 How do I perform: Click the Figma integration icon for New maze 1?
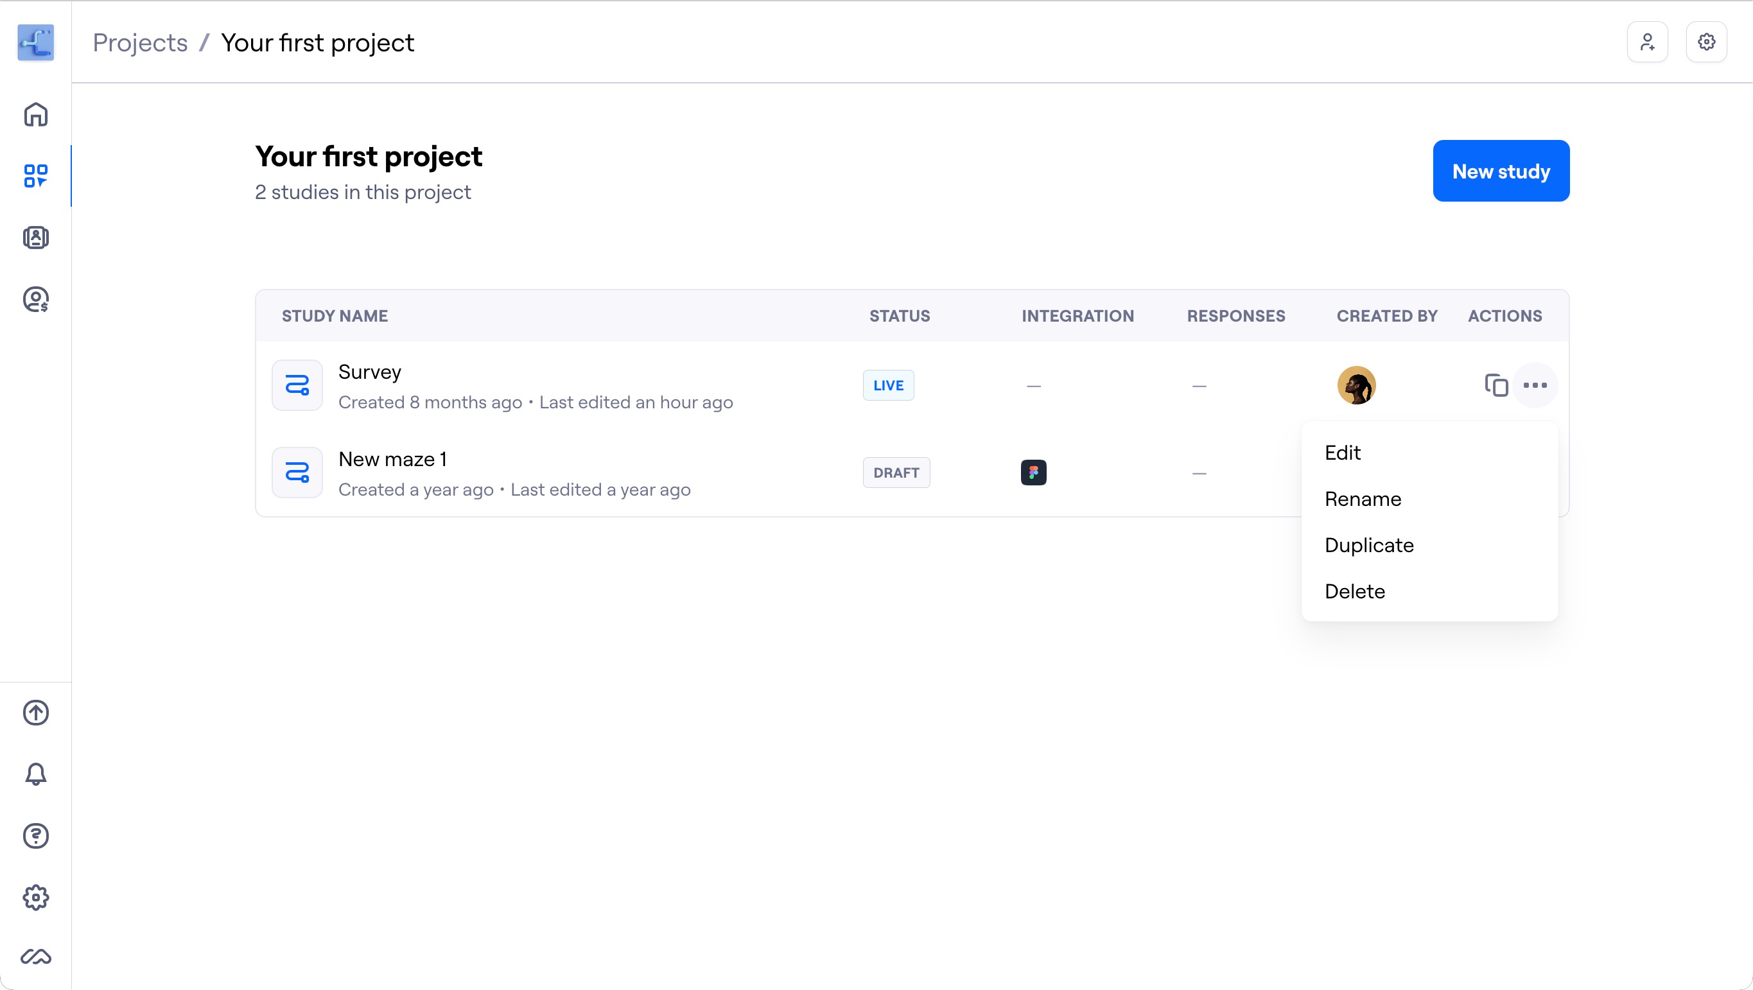(1033, 472)
